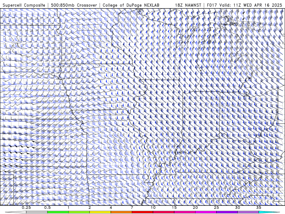Click the red 7–10 color bar segment
Viewport: 285px width, 214px height.
pyautogui.click(x=142, y=212)
